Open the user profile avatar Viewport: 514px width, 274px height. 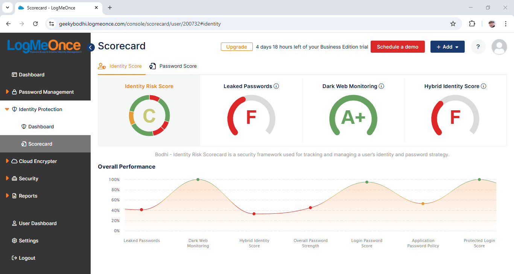(x=499, y=47)
